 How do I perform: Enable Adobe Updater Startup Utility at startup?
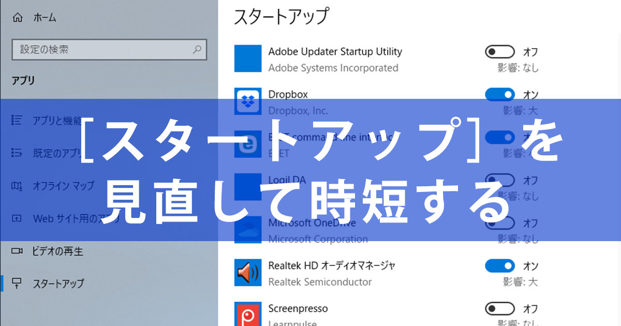coord(500,52)
